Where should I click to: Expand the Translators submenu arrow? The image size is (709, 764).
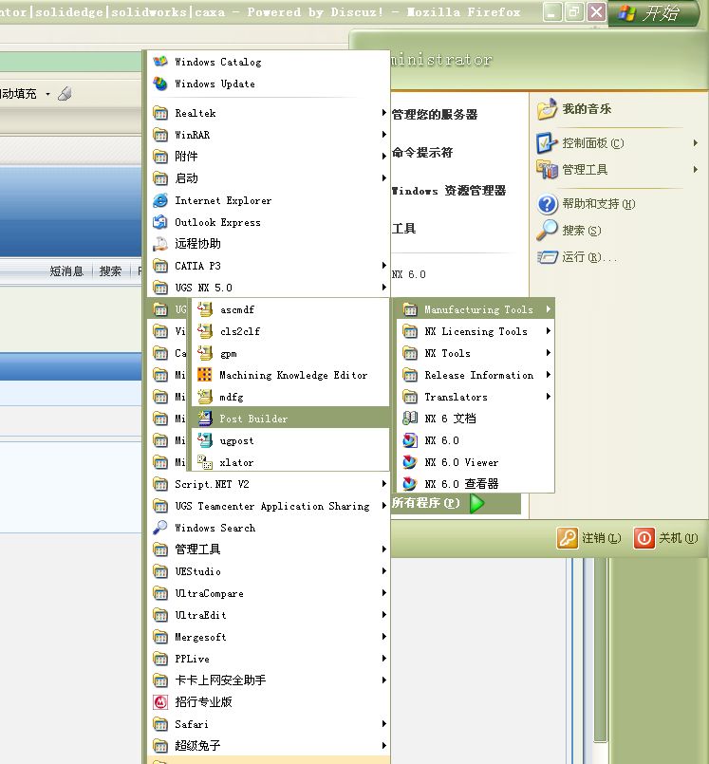pyautogui.click(x=549, y=397)
